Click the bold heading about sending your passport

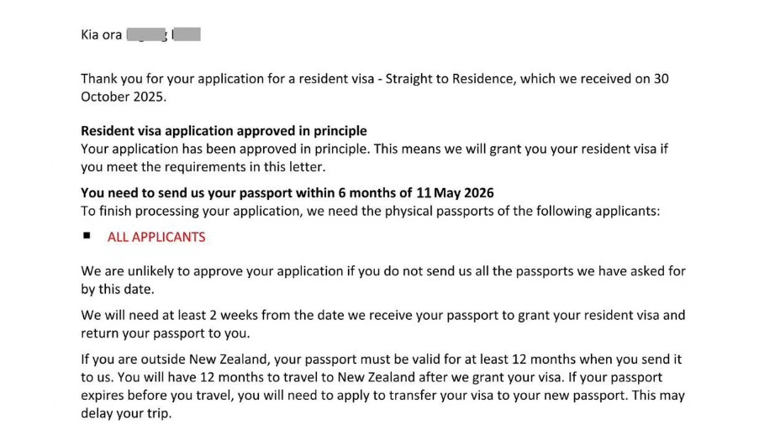click(287, 193)
